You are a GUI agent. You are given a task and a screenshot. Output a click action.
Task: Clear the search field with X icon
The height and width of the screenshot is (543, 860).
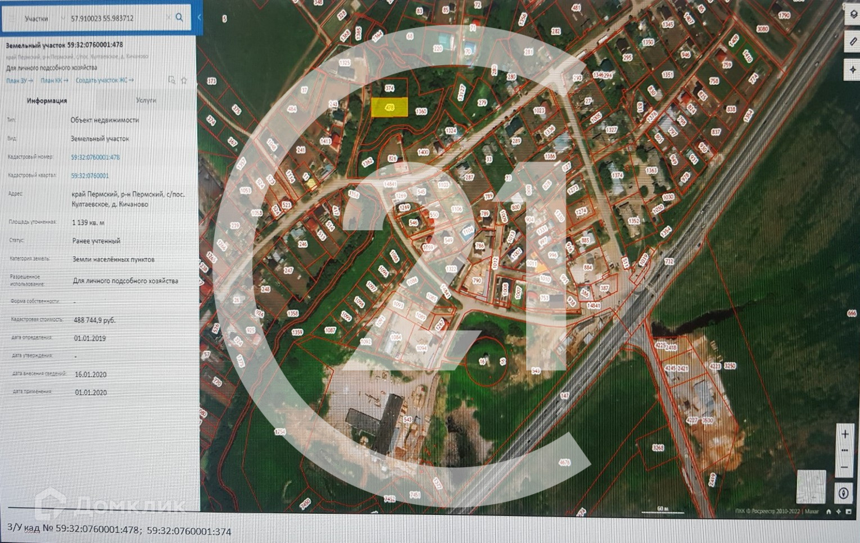tap(168, 18)
